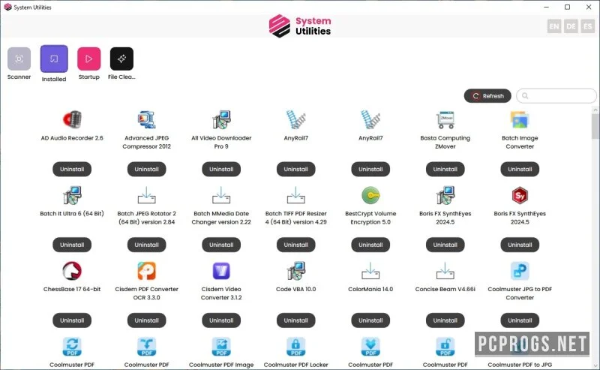Select the AD Audio Recorder 2.6 microphone icon
The width and height of the screenshot is (600, 370).
72,119
